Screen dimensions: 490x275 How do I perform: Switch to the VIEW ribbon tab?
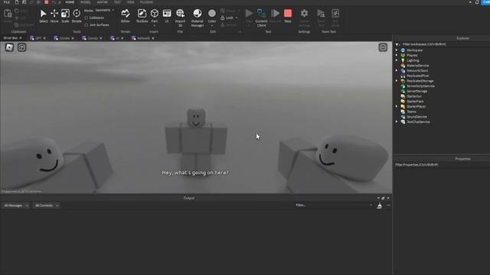coord(130,2)
